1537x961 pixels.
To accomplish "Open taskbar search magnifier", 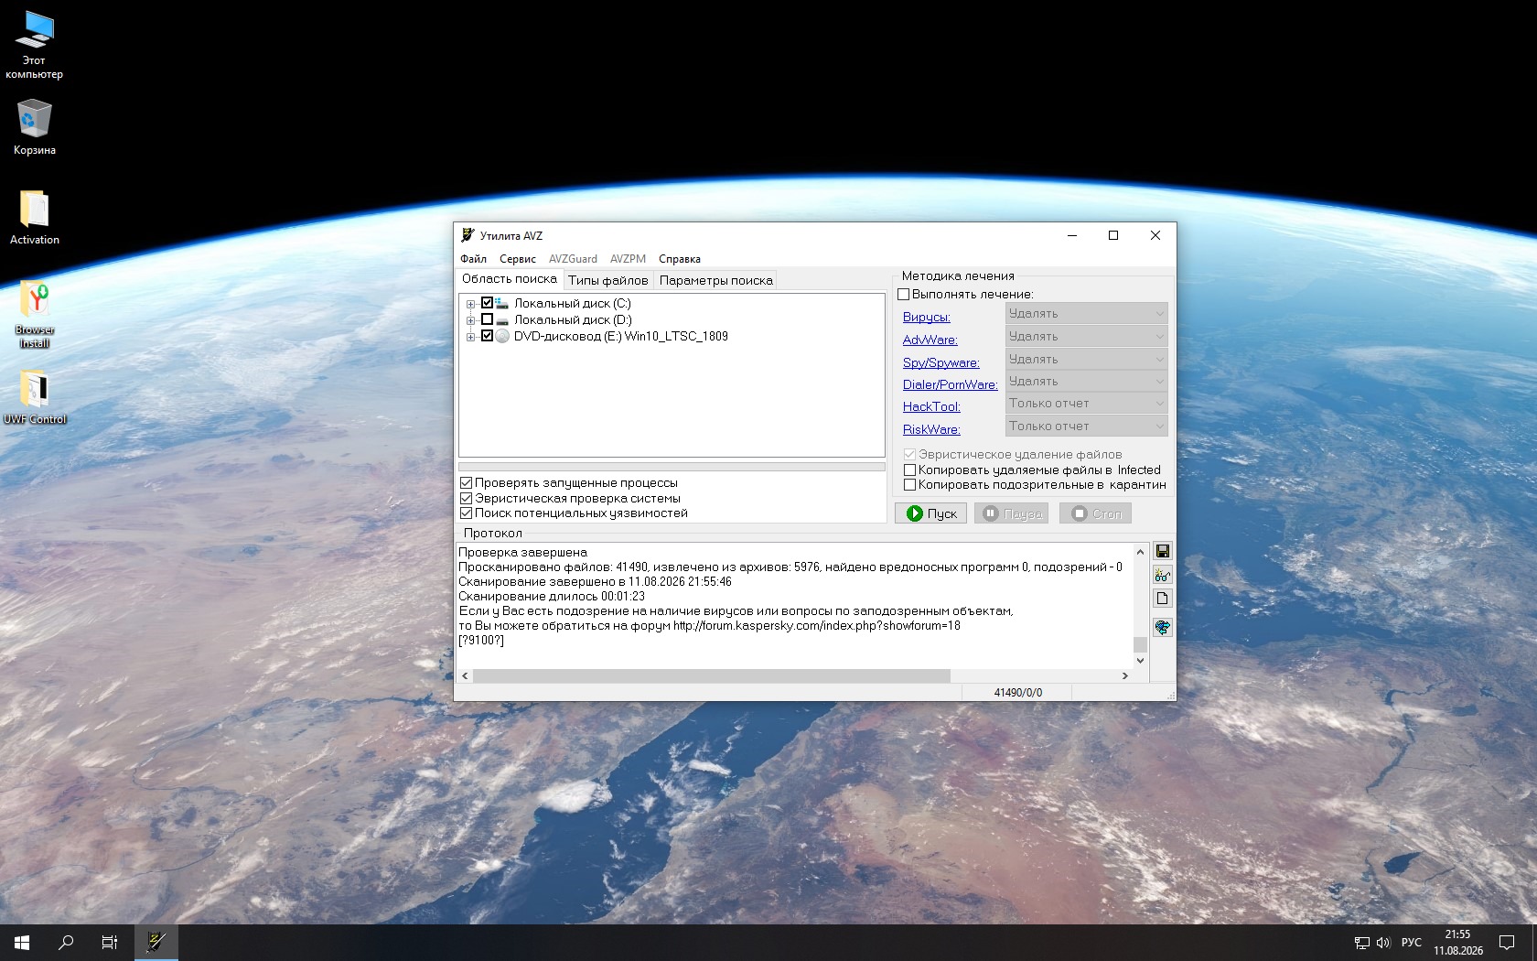I will coord(66,943).
